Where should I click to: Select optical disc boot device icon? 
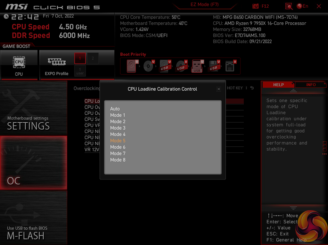click(x=149, y=66)
